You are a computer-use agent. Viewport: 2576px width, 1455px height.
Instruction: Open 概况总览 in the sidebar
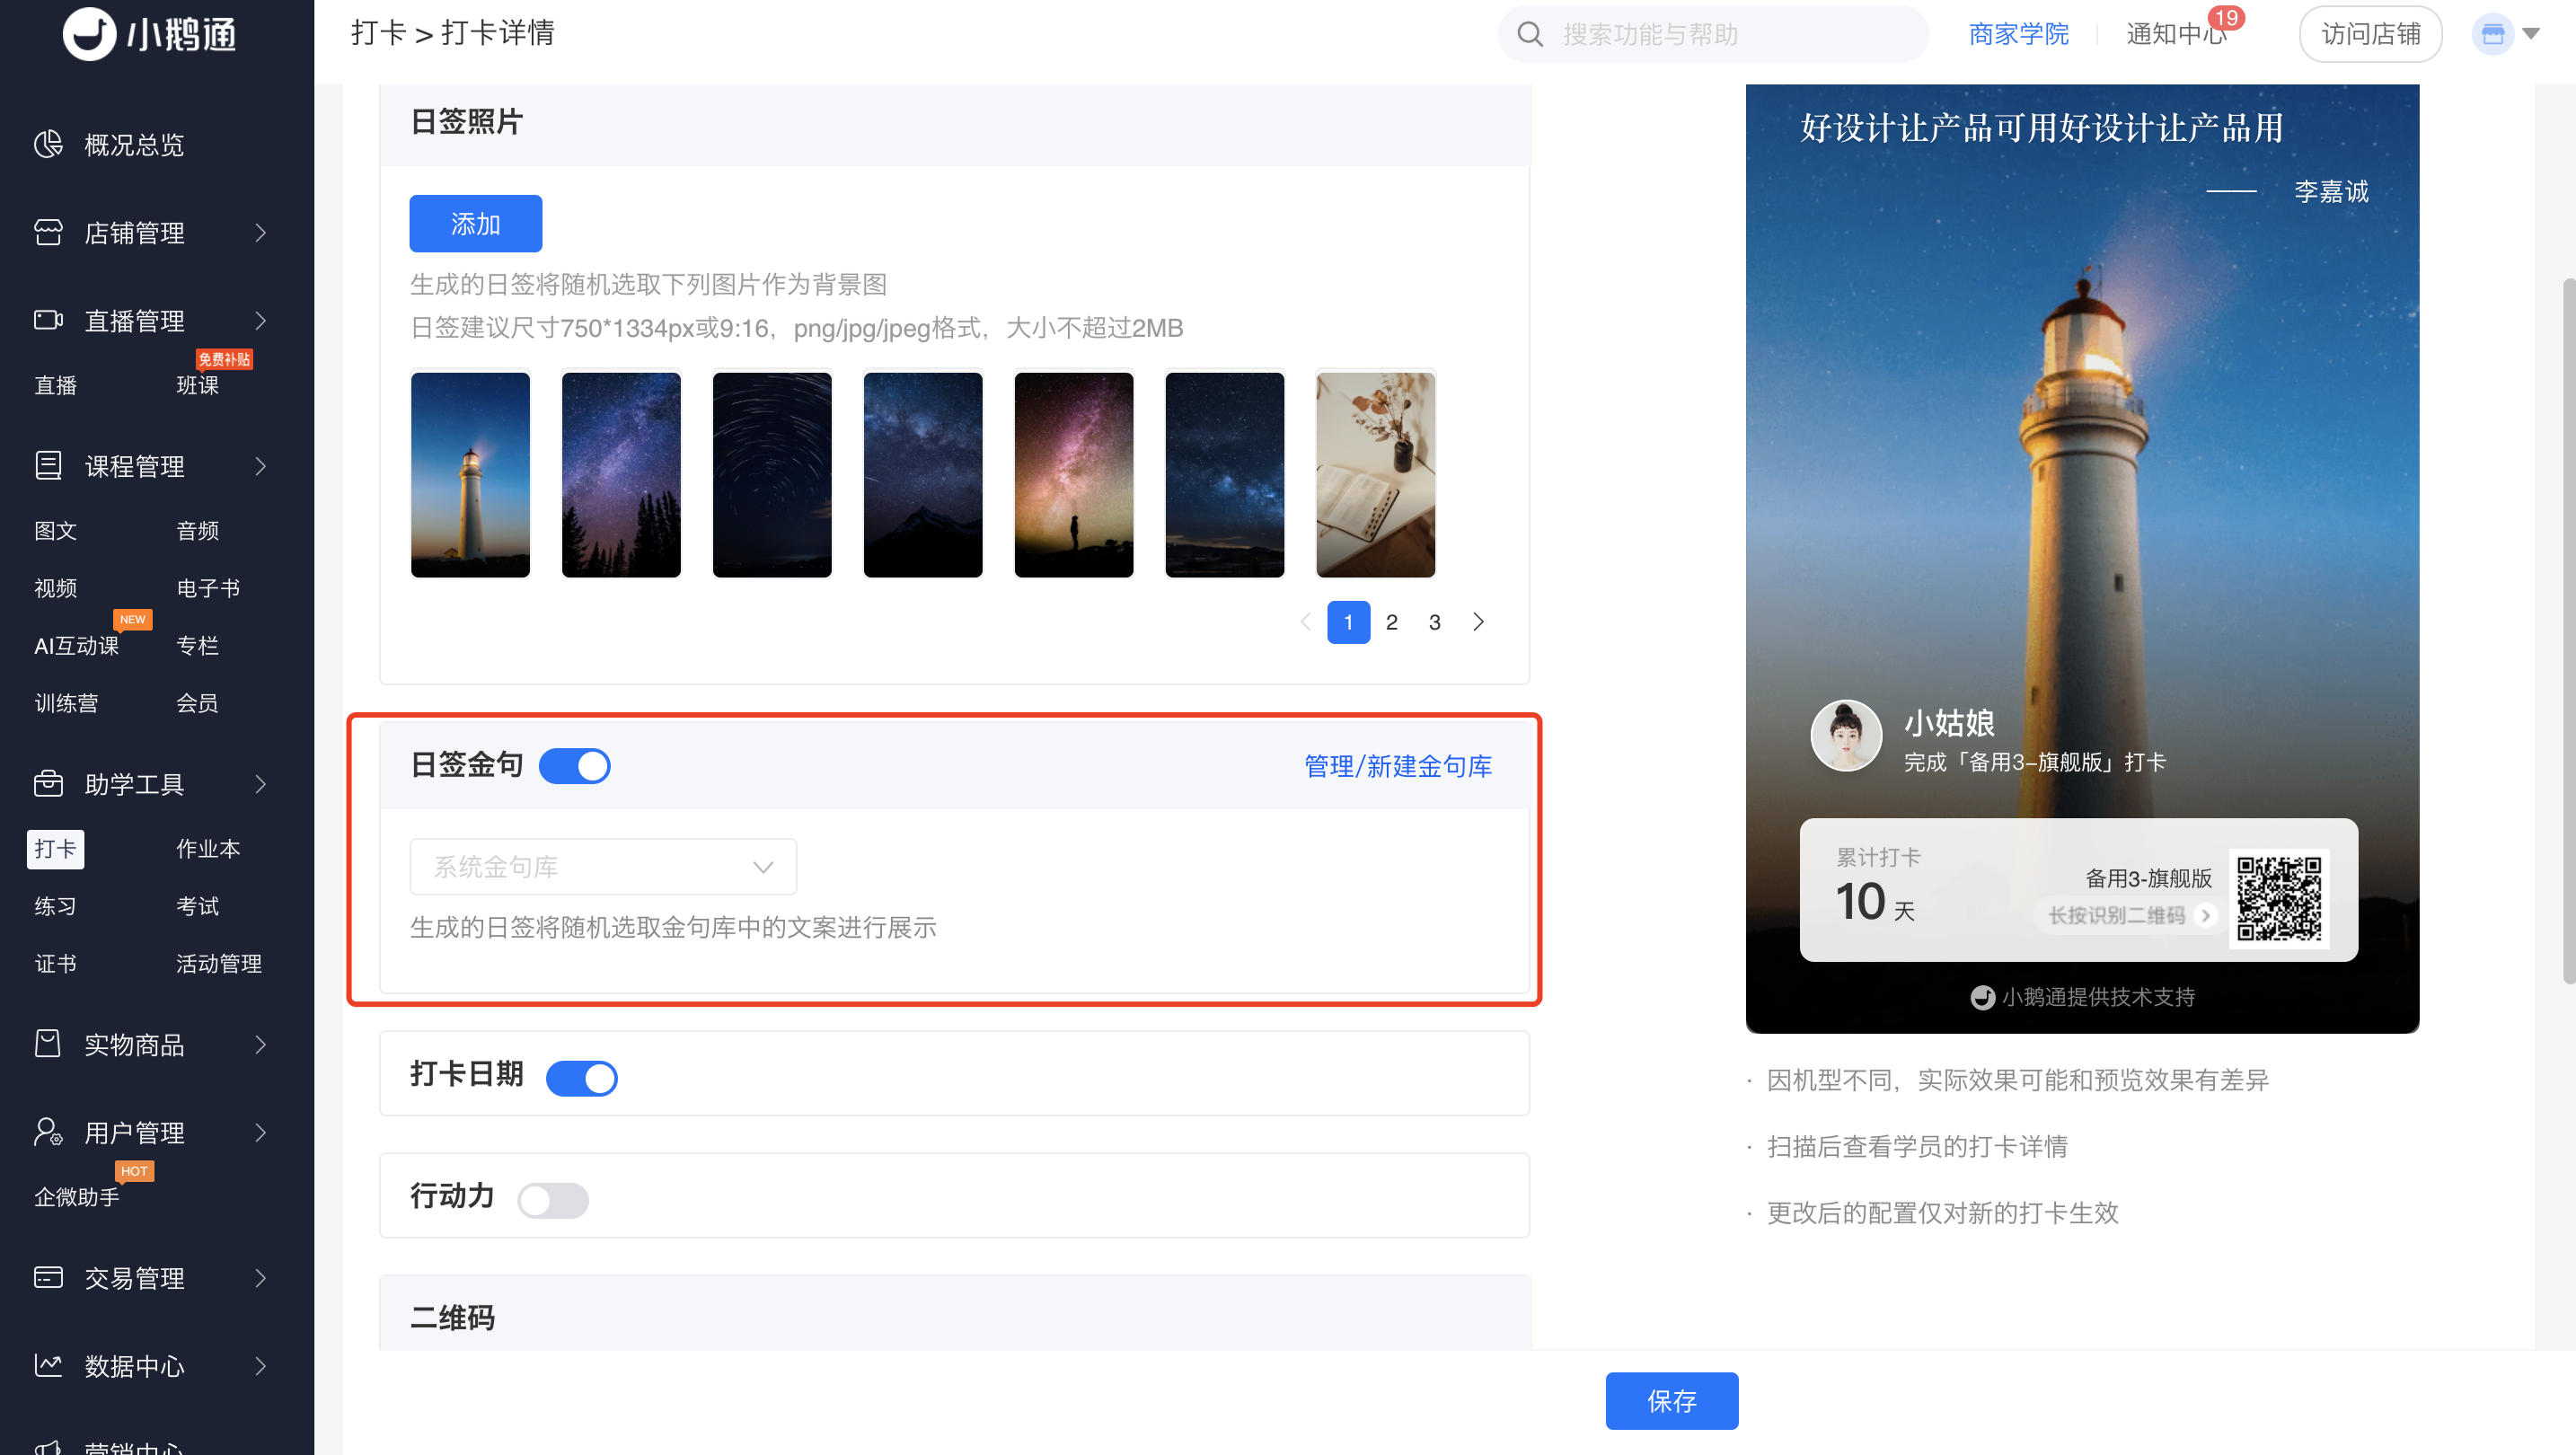click(x=133, y=145)
